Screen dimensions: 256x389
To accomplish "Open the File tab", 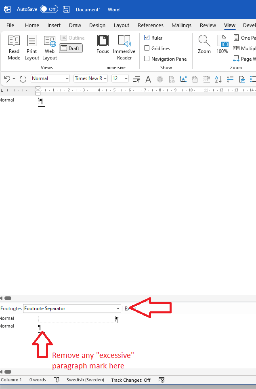I will click(10, 25).
